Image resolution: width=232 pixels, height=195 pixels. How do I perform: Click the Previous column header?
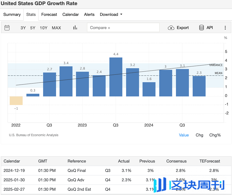point(147,161)
